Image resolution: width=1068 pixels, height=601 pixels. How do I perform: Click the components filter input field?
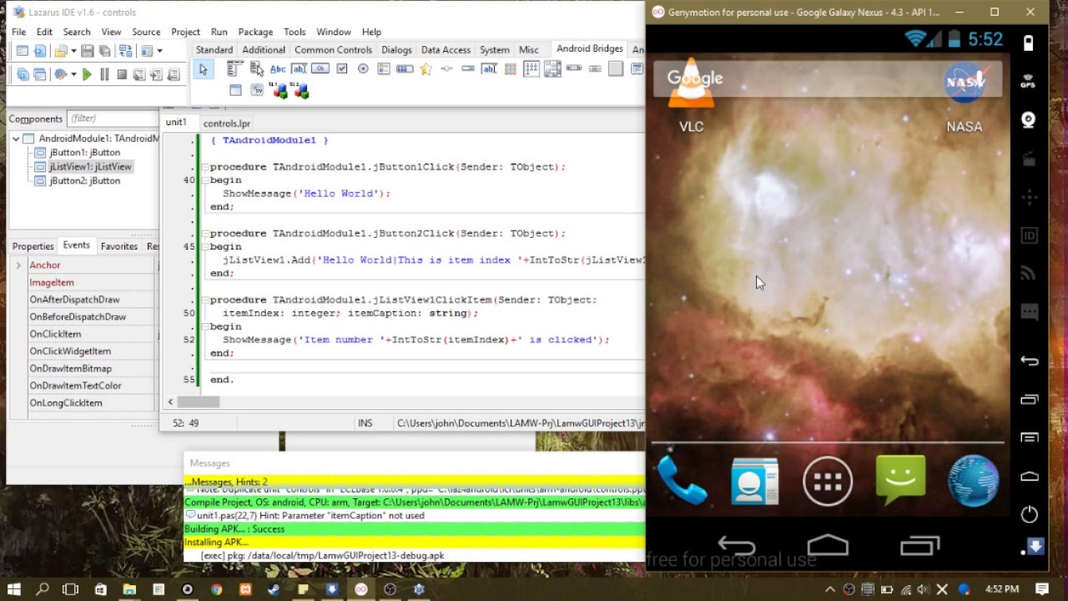coord(113,119)
